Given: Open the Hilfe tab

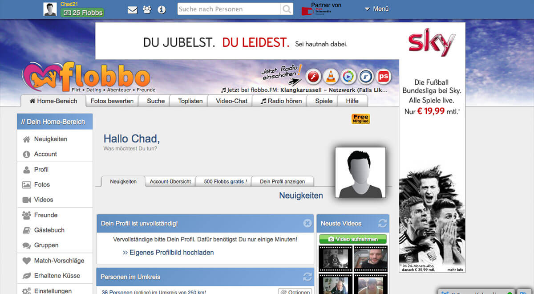Looking at the screenshot, I should (x=352, y=101).
